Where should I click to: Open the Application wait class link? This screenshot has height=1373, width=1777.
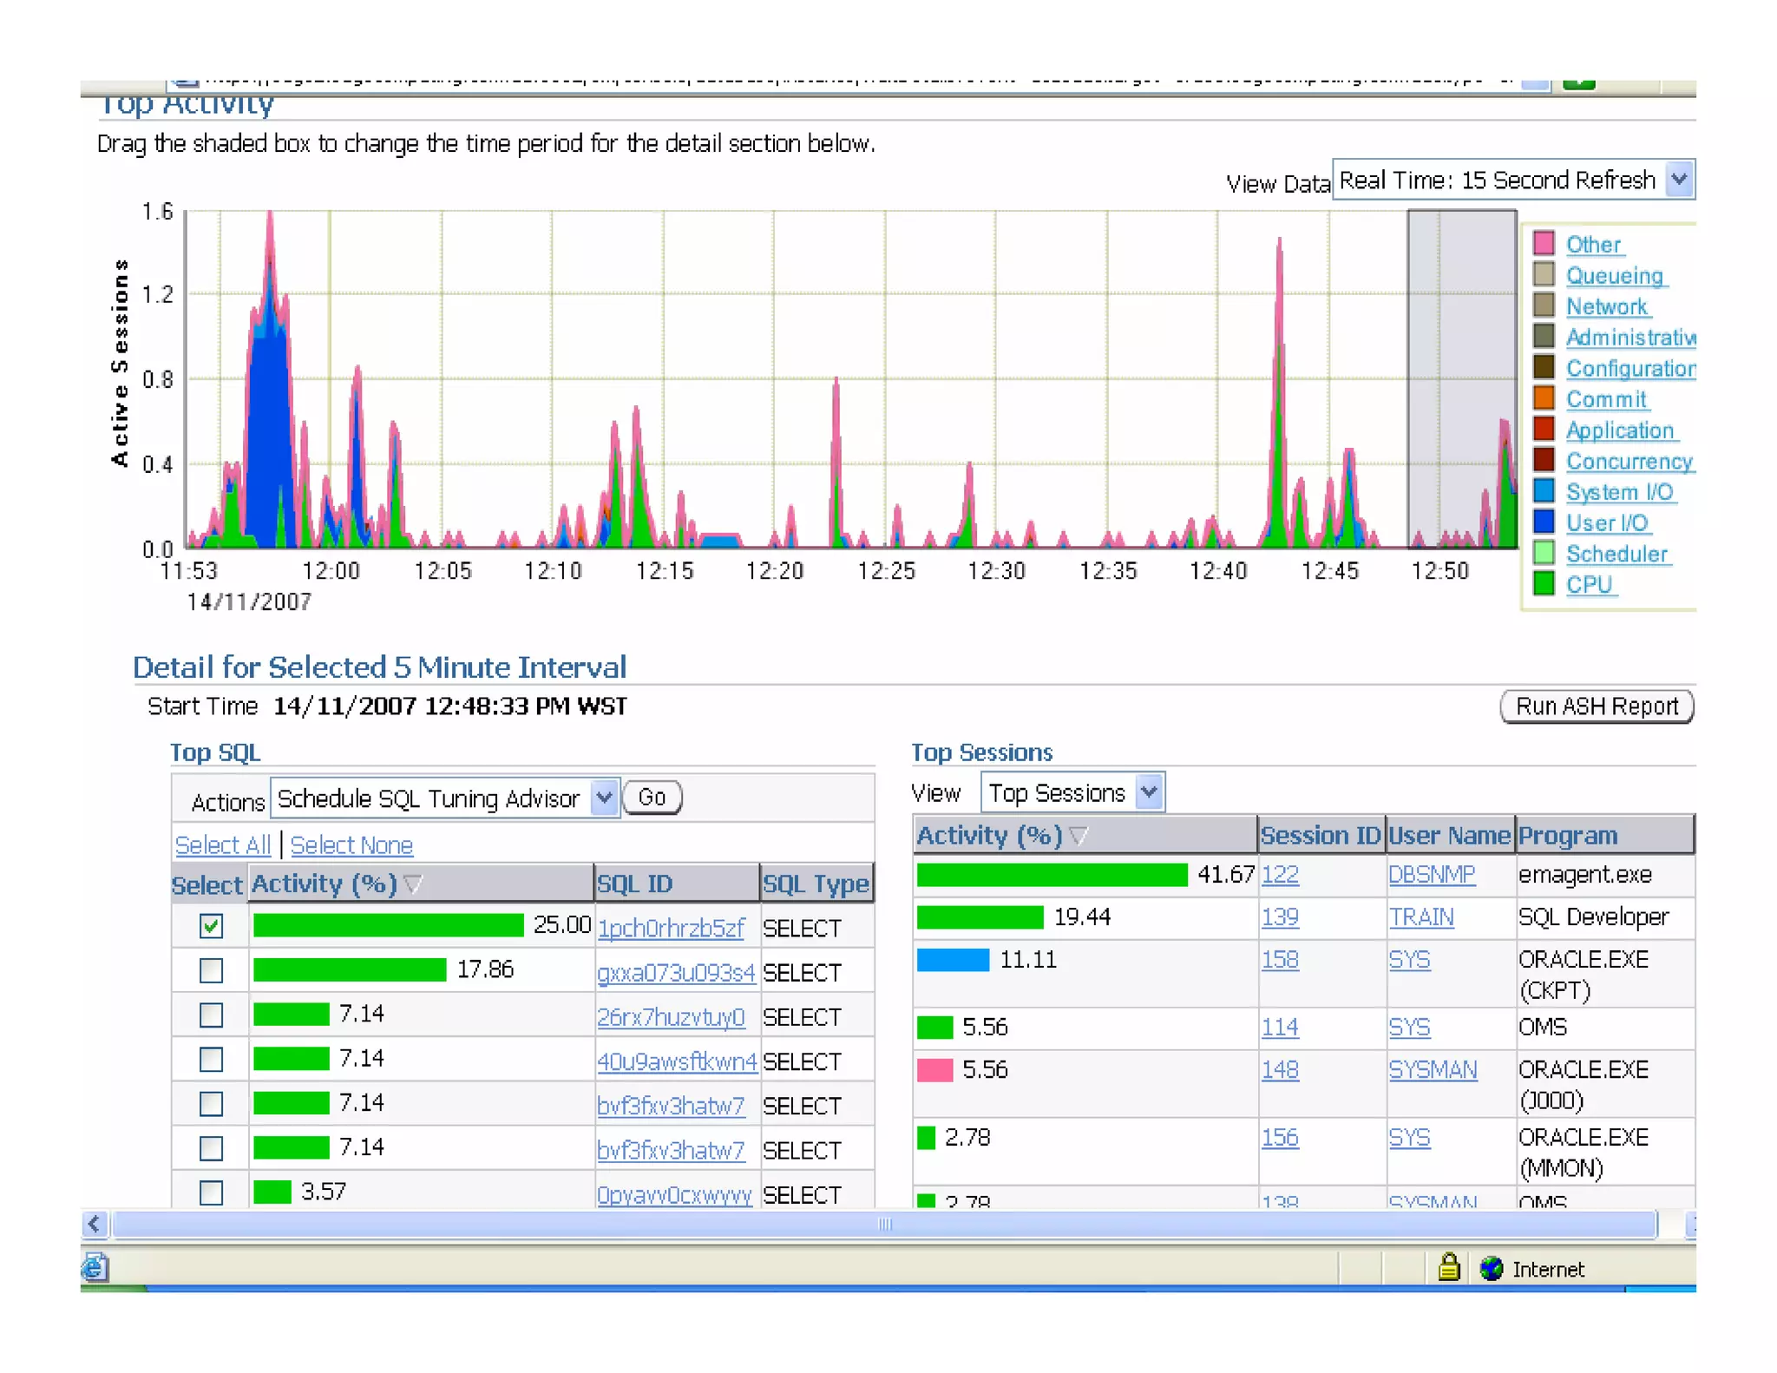(x=1620, y=430)
